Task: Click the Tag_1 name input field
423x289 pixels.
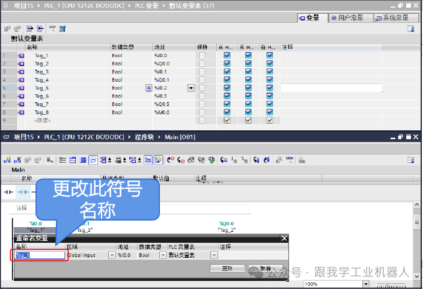Action: point(39,255)
